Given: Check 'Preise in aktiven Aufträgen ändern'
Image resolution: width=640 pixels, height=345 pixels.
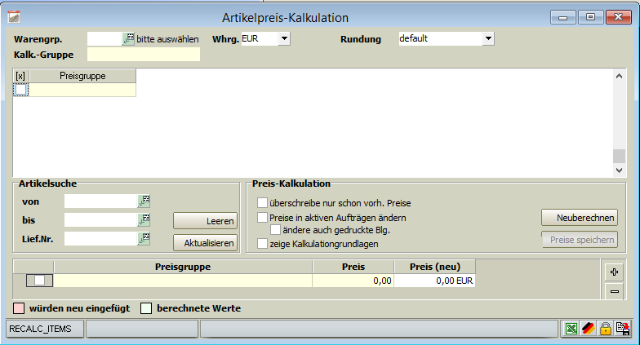Looking at the screenshot, I should coord(262,218).
